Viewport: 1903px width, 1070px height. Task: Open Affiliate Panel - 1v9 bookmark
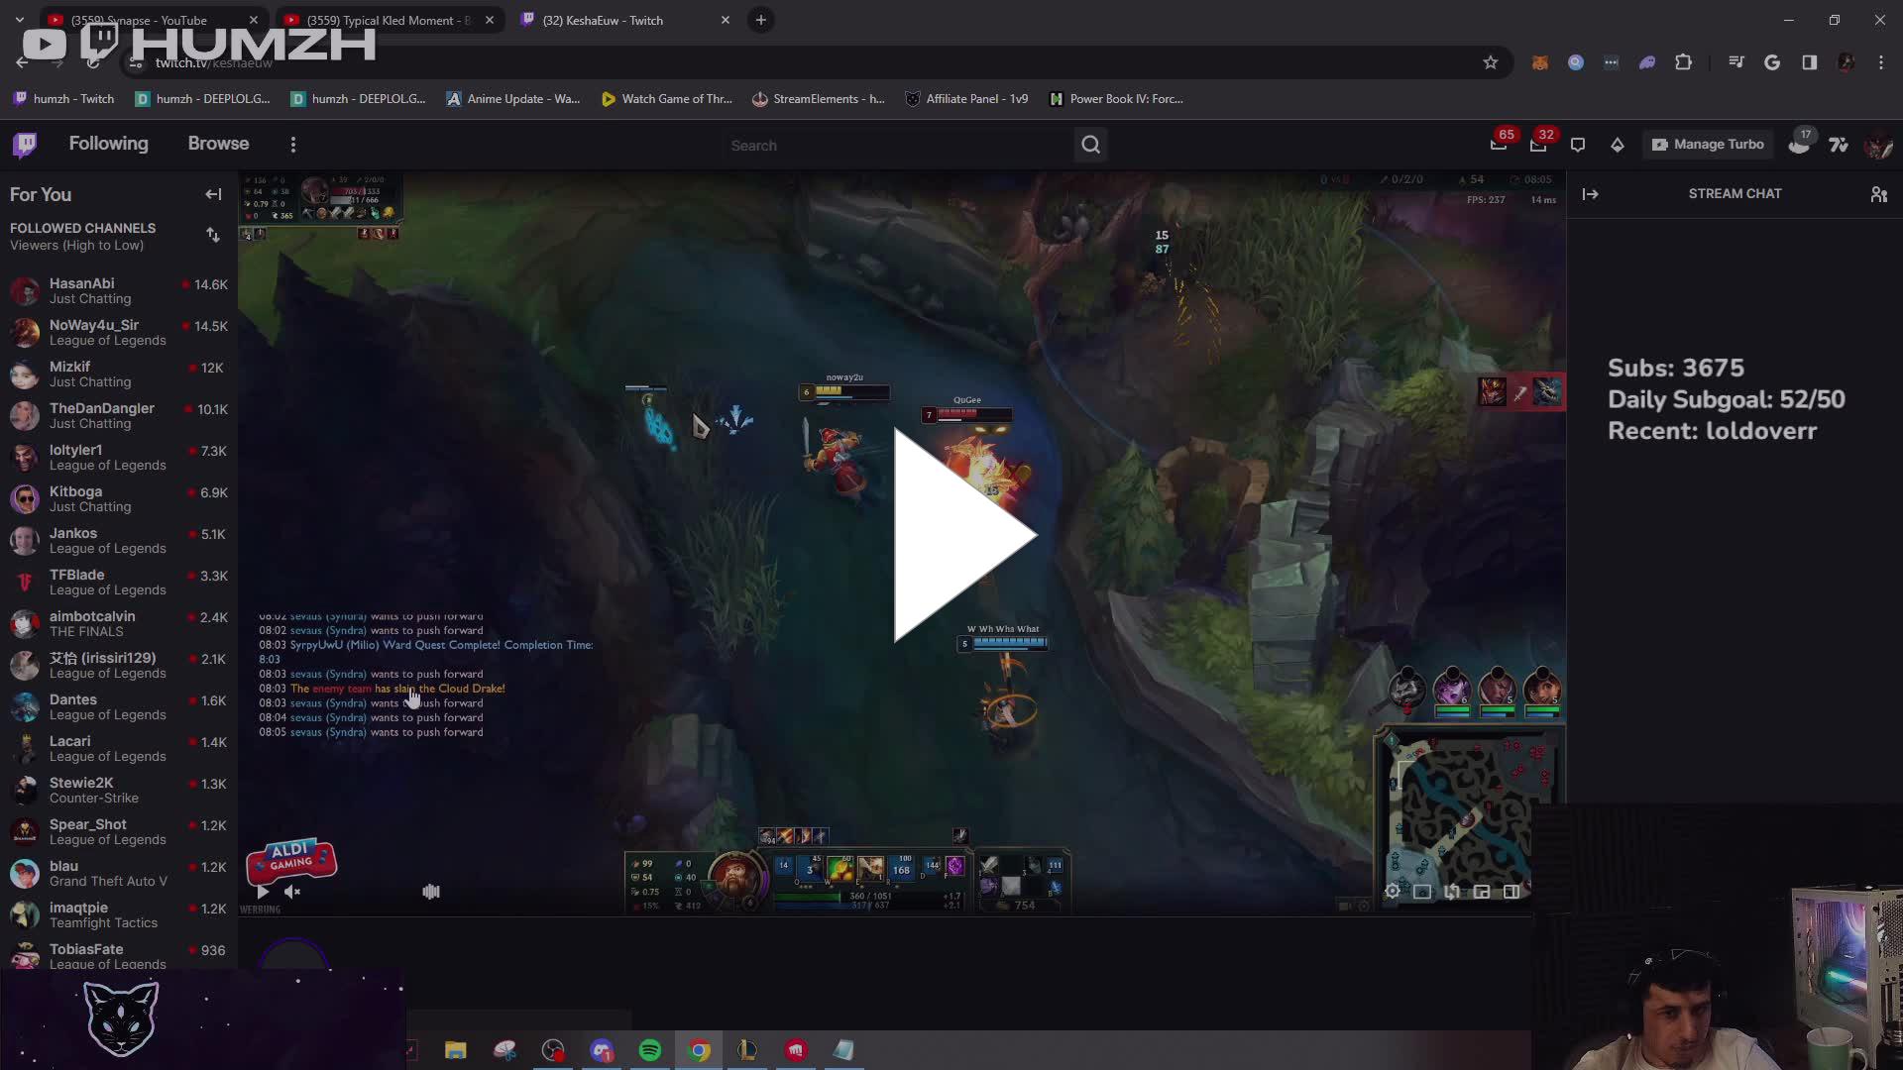click(x=966, y=99)
